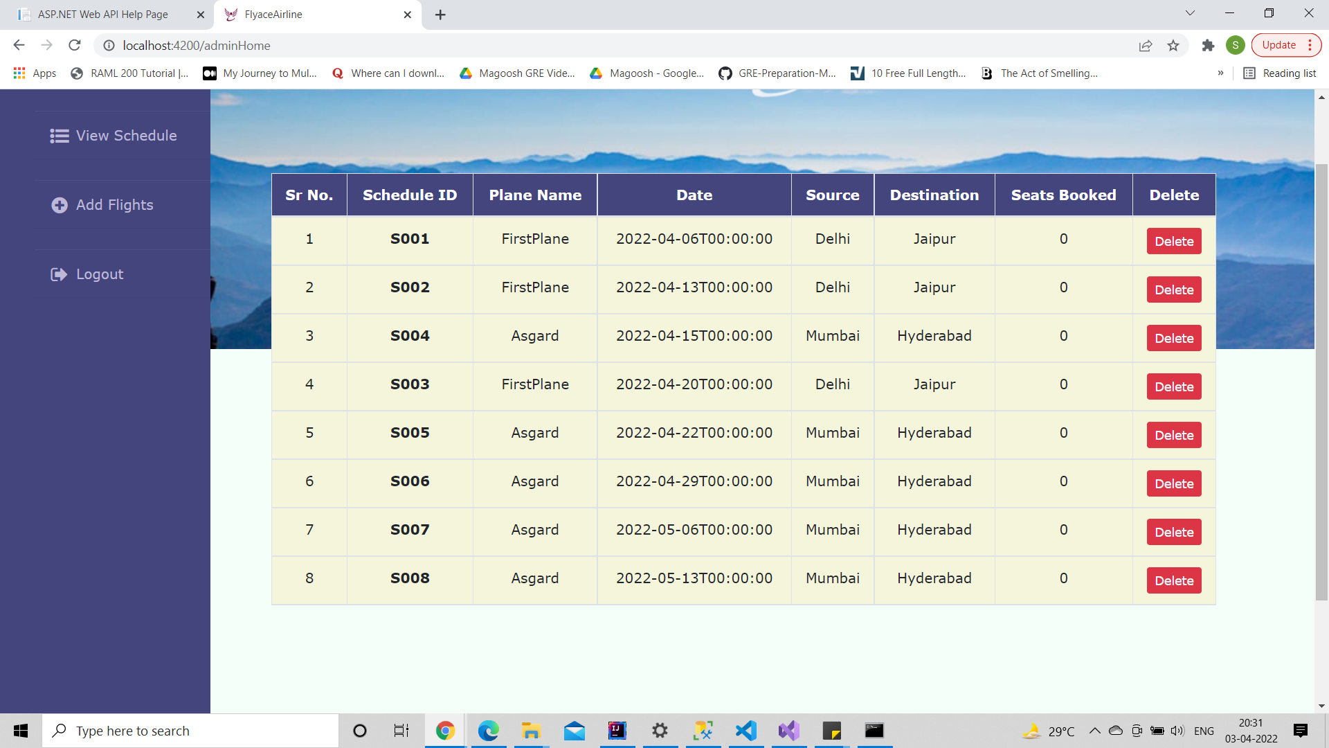Click Delete for schedule S008
Image resolution: width=1329 pixels, height=748 pixels.
pyautogui.click(x=1173, y=580)
